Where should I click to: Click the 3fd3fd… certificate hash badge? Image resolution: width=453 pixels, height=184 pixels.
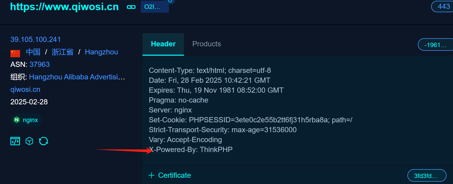tap(426, 176)
